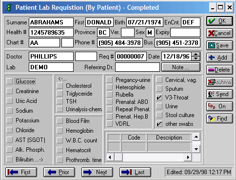The height and width of the screenshot is (180, 236).
Task: Click the application icon in title bar
Action: coord(9,8)
